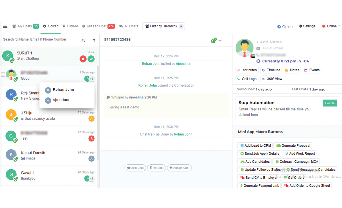Click the Join Chat button
Screen dimensions: 342x208
click(x=135, y=168)
